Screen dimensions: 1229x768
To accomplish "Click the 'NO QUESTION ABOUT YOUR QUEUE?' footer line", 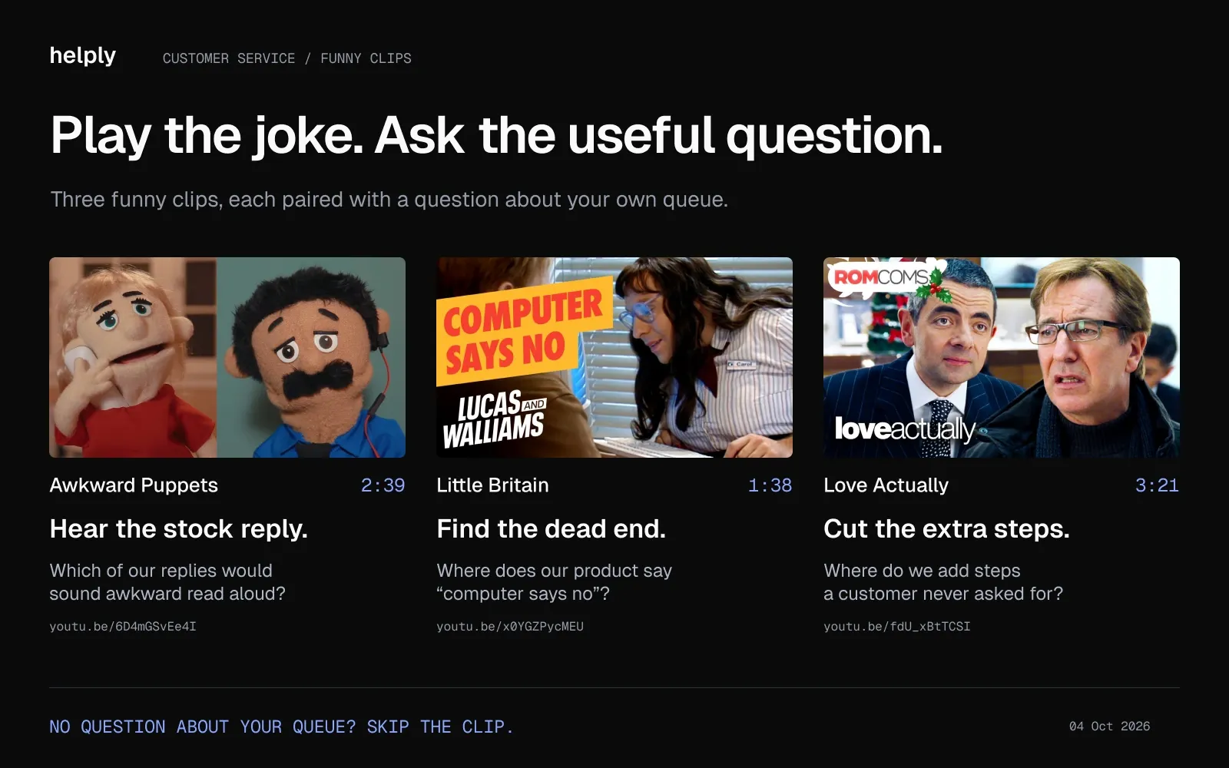I will 281,727.
